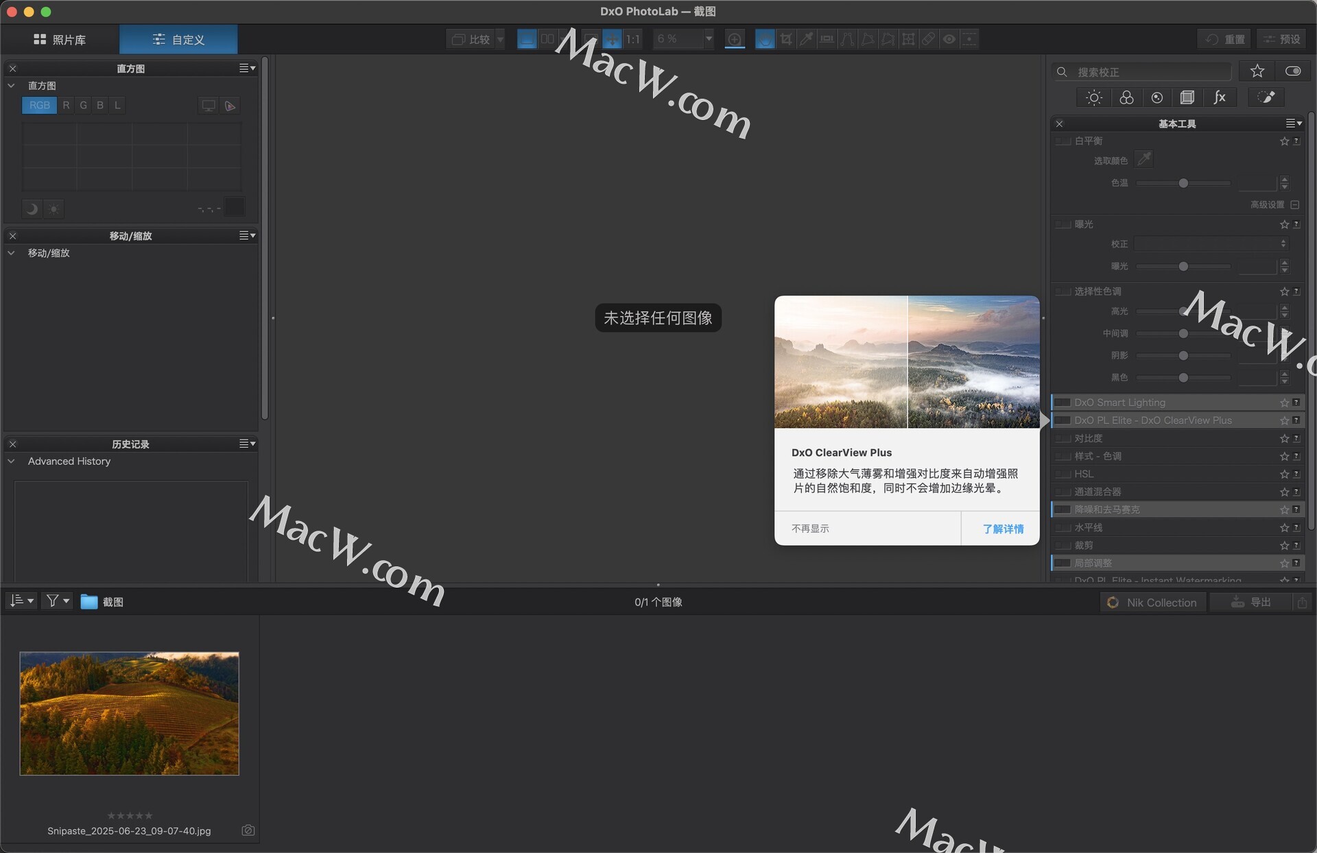Toggle monitor gamut warning in histogram
This screenshot has height=853, width=1317.
[x=209, y=106]
